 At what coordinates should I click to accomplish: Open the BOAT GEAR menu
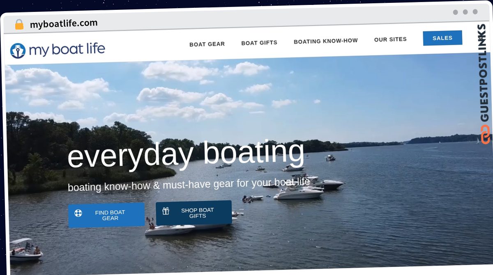tap(207, 44)
